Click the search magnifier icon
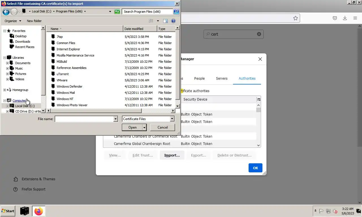The width and height of the screenshot is (362, 217). pyautogui.click(x=176, y=12)
